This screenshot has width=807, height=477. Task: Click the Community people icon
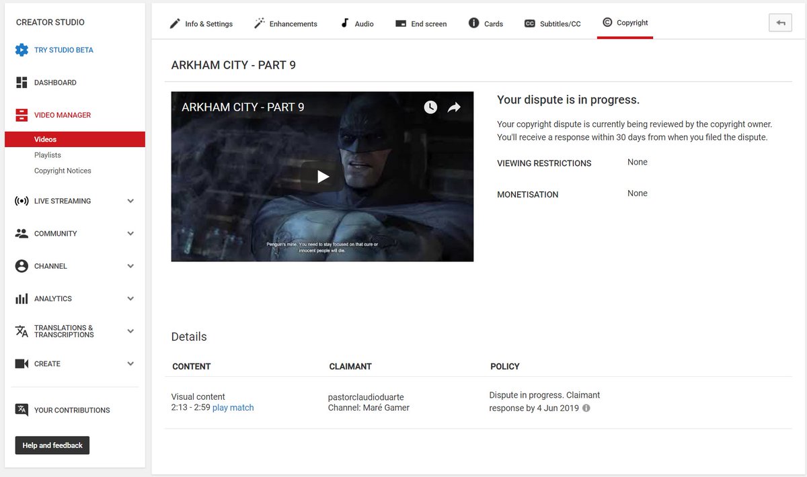tap(22, 234)
